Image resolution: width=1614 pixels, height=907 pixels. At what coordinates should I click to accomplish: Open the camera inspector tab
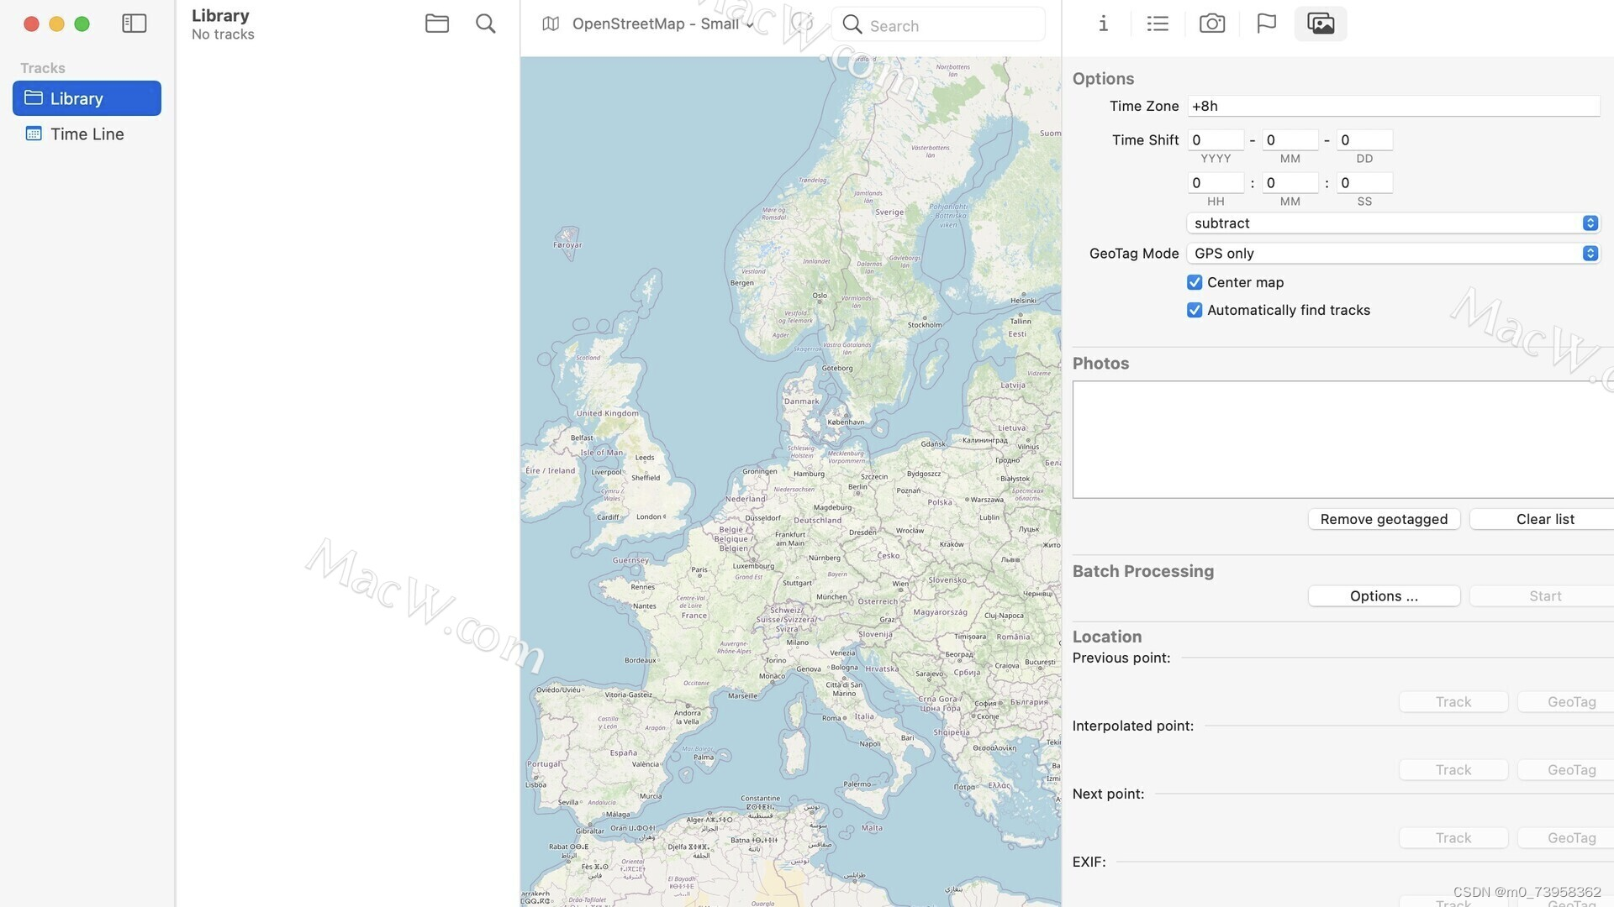point(1211,24)
